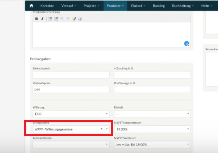
Task: Open the Projekte menu
Action: click(91, 6)
